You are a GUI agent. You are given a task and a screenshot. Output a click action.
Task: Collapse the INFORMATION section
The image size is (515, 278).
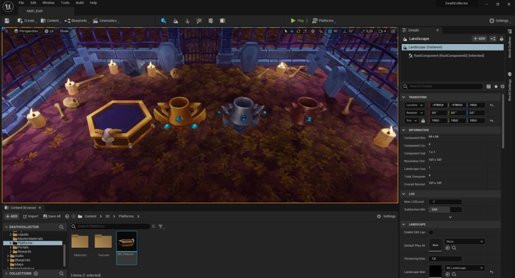click(x=404, y=130)
